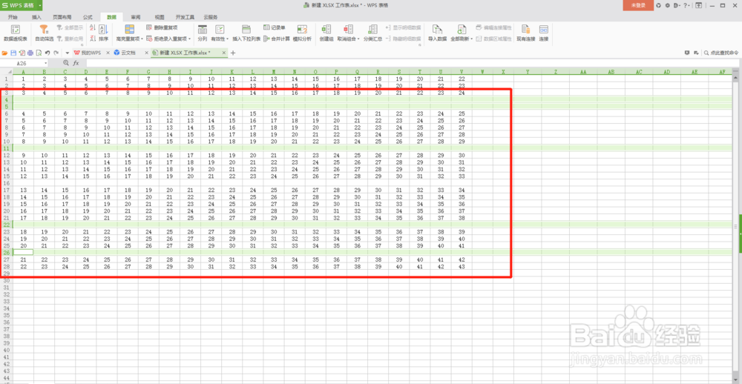Viewport: 742px width, 384px height.
Task: Open 模拟分析 what-if analysis
Action: click(x=302, y=33)
